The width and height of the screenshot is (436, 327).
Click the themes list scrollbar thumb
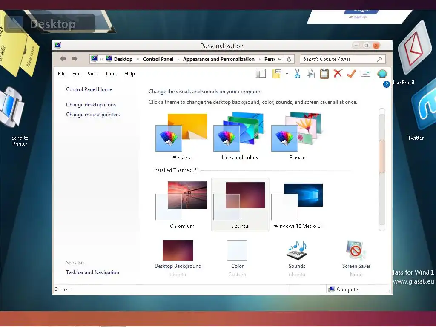(382, 156)
